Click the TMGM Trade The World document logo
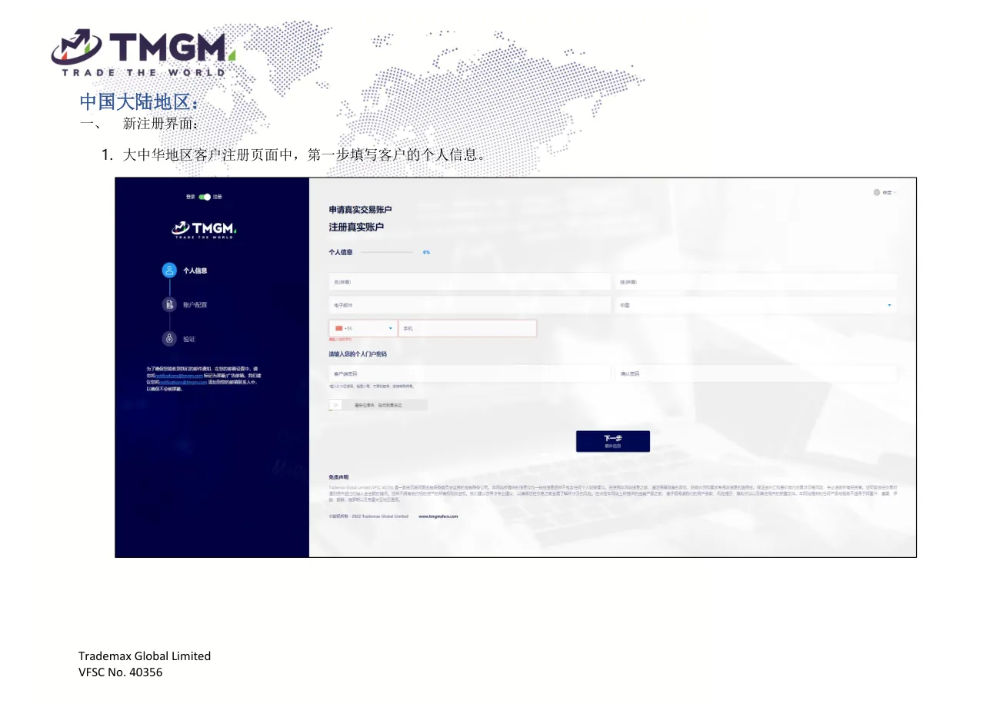1000x707 pixels. point(144,52)
